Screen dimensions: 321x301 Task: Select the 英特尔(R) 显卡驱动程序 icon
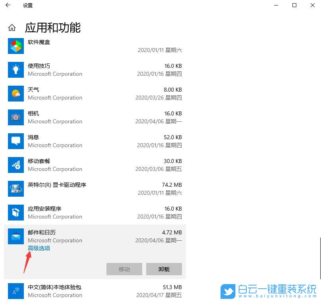click(x=15, y=189)
